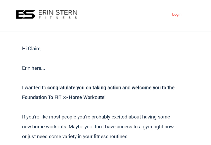Click the words 'excited about having some'
Viewport: 211px width, 145px height.
coord(141,117)
